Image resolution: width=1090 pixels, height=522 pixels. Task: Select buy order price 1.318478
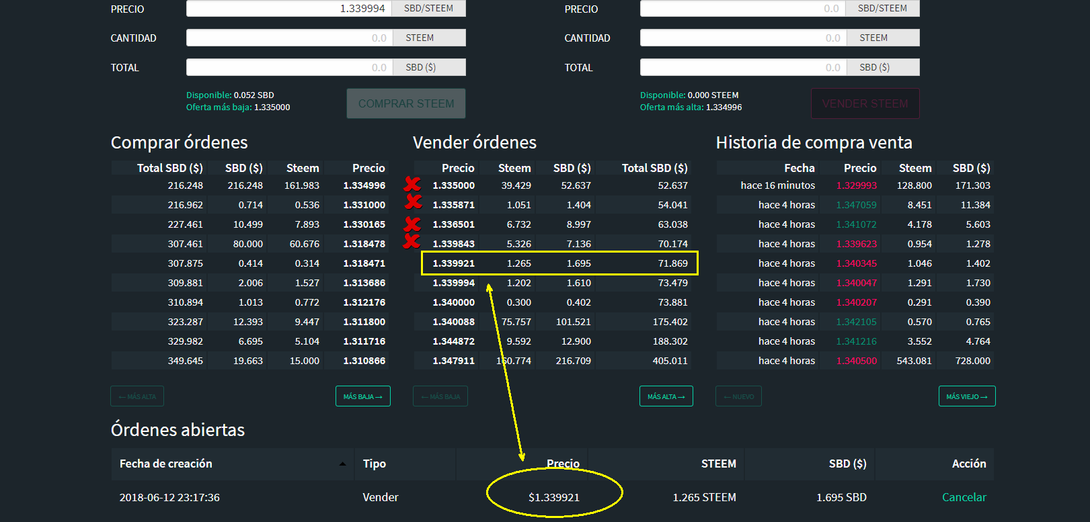tap(364, 245)
